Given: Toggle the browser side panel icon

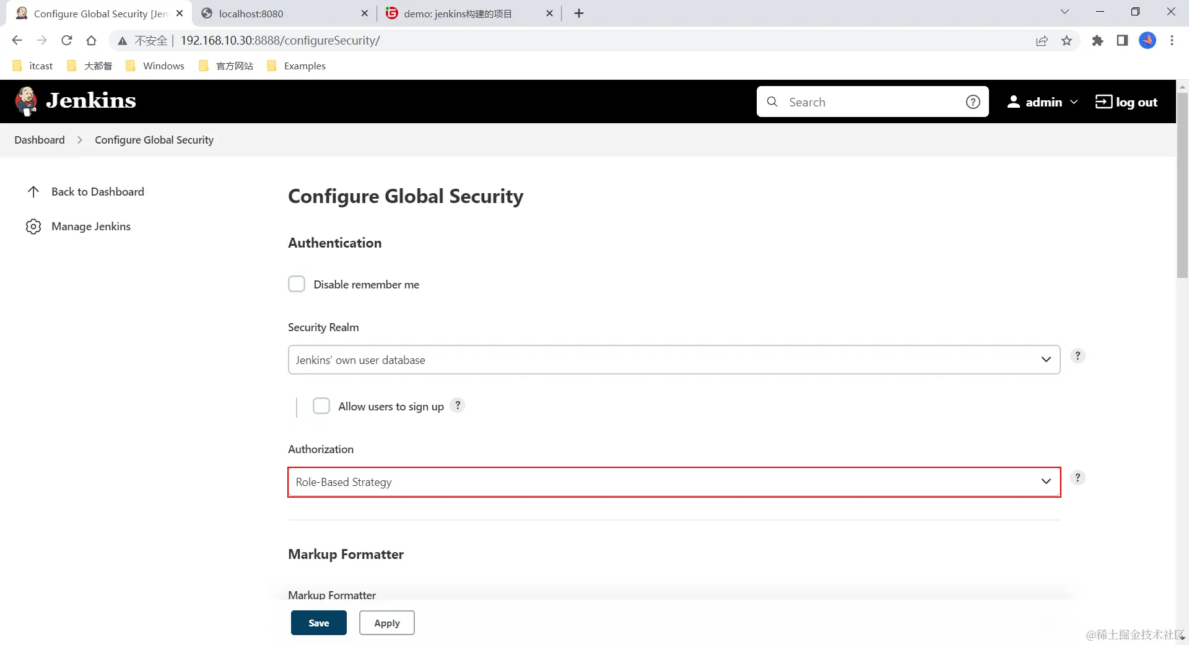Looking at the screenshot, I should pos(1122,41).
